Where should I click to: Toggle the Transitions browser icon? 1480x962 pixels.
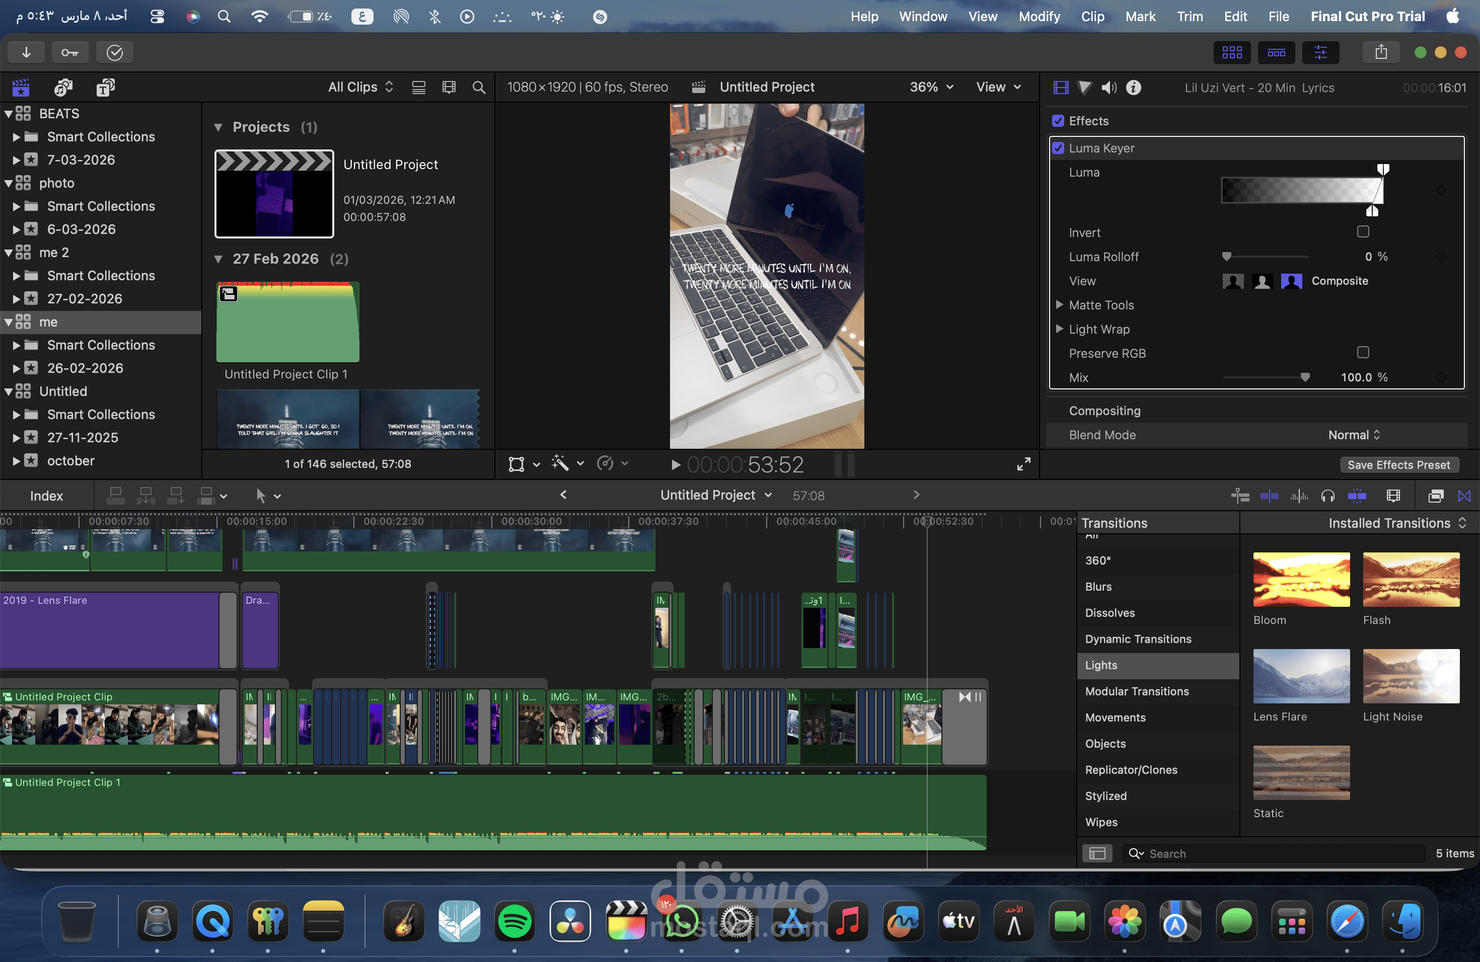tap(1464, 496)
